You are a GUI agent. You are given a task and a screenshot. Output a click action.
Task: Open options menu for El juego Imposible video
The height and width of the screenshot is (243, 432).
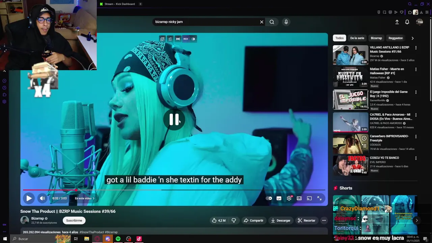coord(416,92)
